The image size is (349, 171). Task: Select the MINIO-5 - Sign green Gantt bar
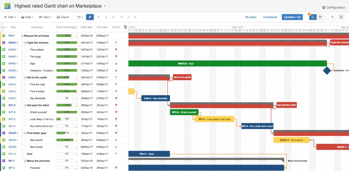[x=227, y=63]
